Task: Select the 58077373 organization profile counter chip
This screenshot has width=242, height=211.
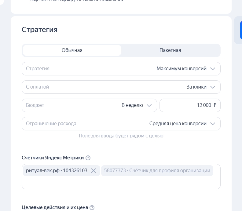Action: coord(157,171)
